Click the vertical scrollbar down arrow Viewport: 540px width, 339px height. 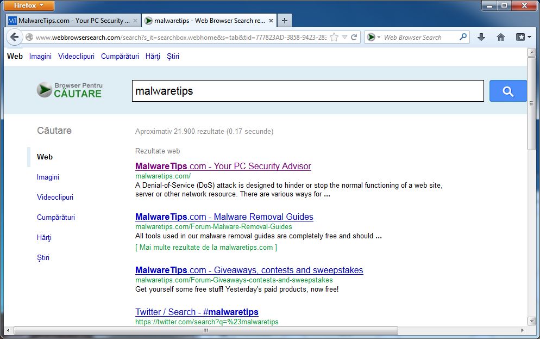pos(531,321)
